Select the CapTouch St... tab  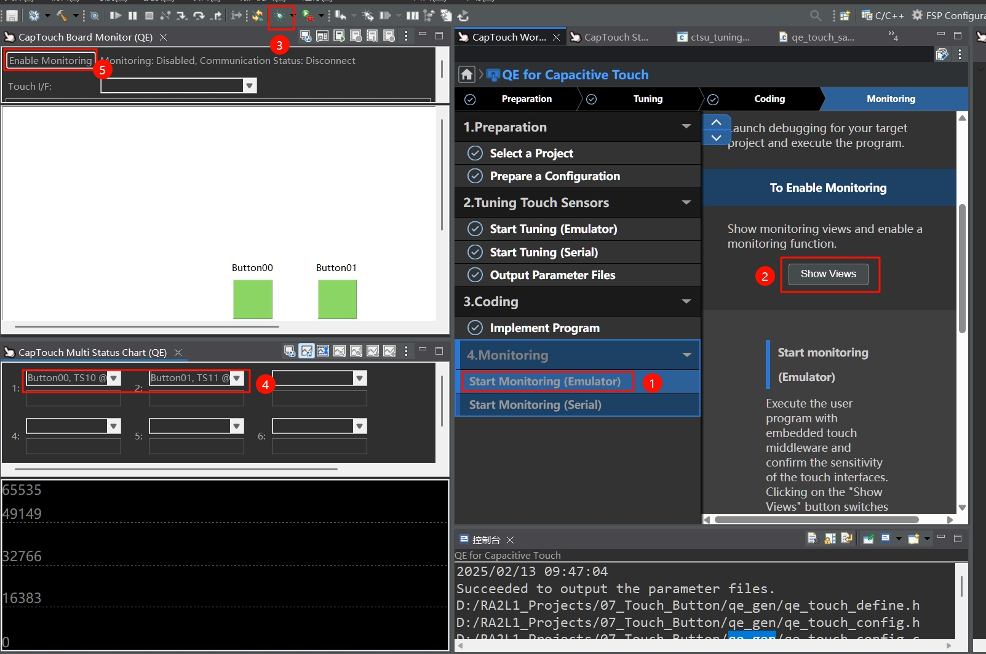click(x=610, y=37)
